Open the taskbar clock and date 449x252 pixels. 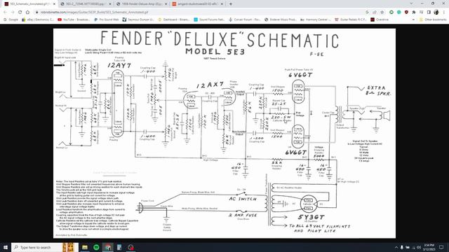coord(429,247)
